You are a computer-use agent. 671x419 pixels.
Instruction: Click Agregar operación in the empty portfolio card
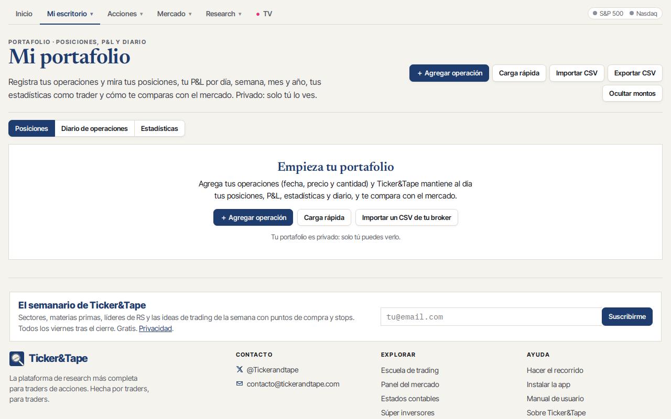pos(253,217)
